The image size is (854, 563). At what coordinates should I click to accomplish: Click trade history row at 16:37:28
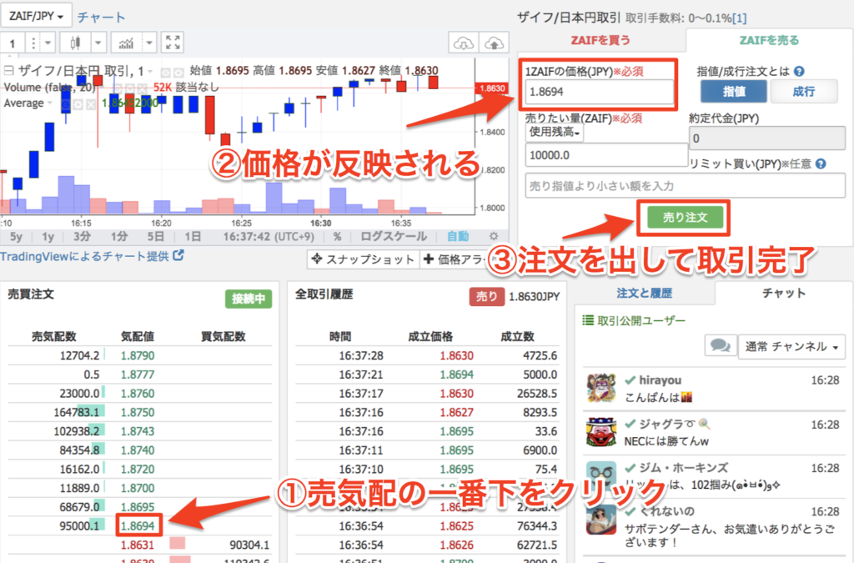coord(428,355)
